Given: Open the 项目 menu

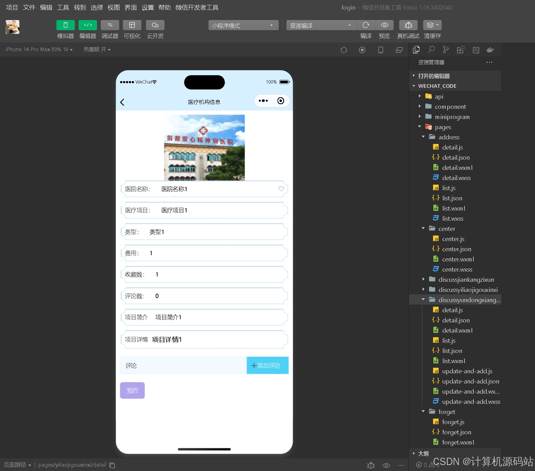Looking at the screenshot, I should (12, 7).
